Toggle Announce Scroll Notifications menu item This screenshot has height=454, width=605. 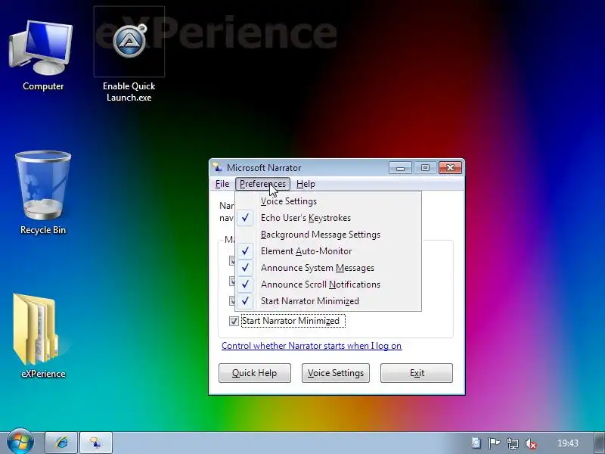(x=328, y=285)
